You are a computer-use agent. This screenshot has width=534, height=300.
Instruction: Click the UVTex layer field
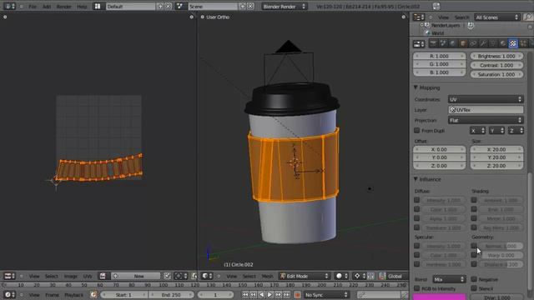(486, 110)
